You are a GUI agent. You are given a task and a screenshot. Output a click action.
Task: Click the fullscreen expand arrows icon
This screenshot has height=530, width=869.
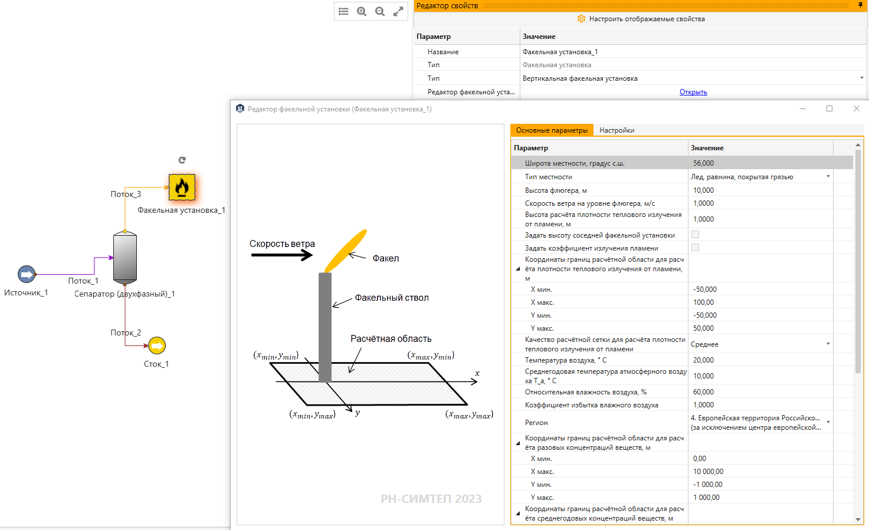pyautogui.click(x=398, y=11)
